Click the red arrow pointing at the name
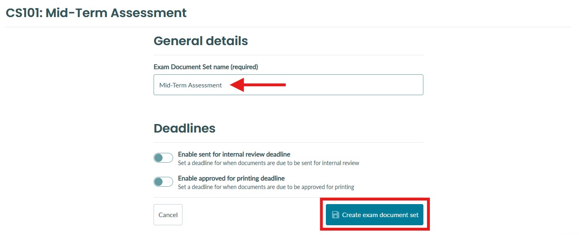Viewport: 579px width, 235px height. pyautogui.click(x=258, y=85)
